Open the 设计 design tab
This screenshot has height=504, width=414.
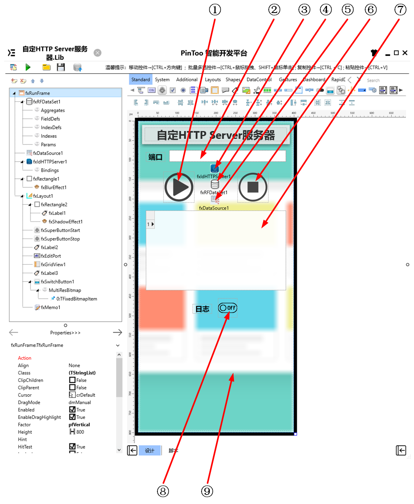(x=150, y=451)
